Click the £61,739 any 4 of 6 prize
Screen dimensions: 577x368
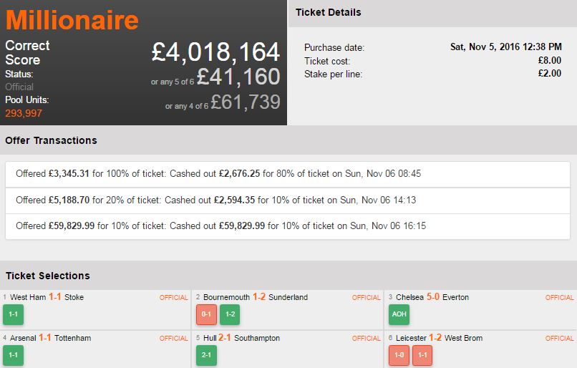pyautogui.click(x=245, y=102)
